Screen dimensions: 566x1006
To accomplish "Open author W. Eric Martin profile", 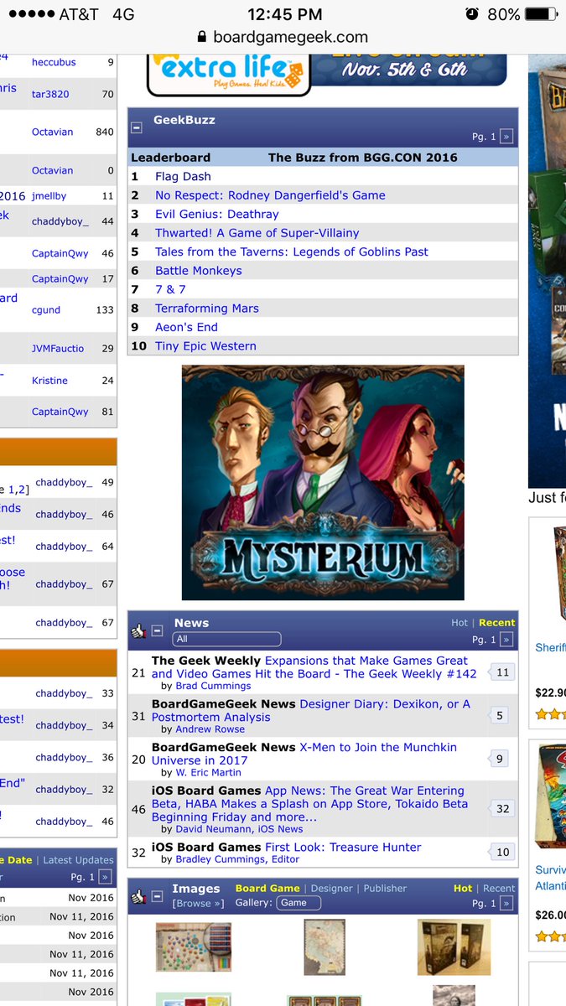I will (208, 773).
